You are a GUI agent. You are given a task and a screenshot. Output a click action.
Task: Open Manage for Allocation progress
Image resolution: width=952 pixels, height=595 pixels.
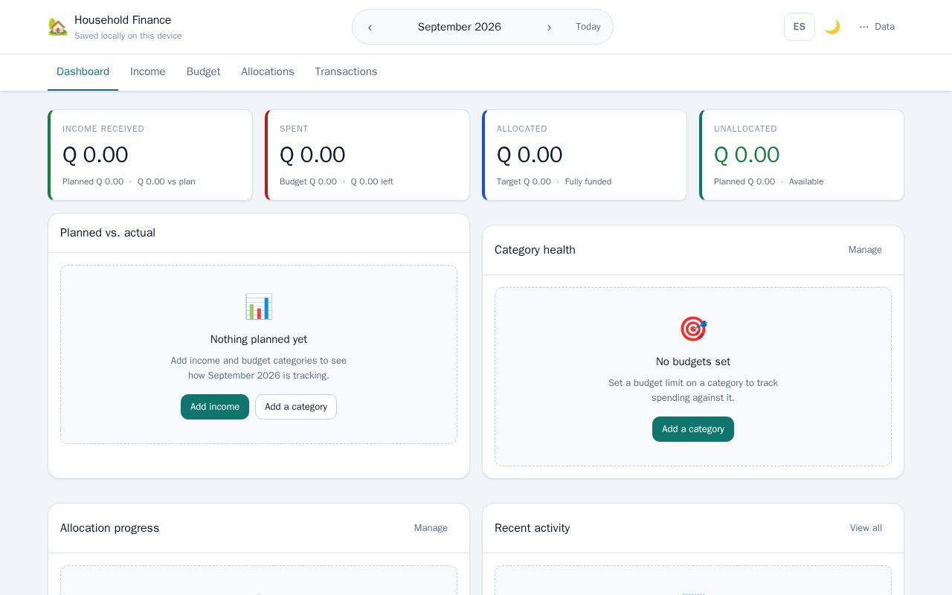pyautogui.click(x=431, y=528)
